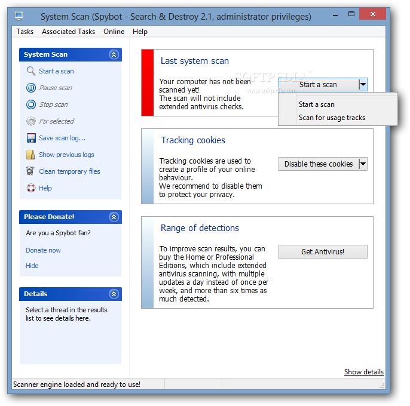This screenshot has height=406, width=410.
Task: Click the Show details link
Action: pos(364,372)
